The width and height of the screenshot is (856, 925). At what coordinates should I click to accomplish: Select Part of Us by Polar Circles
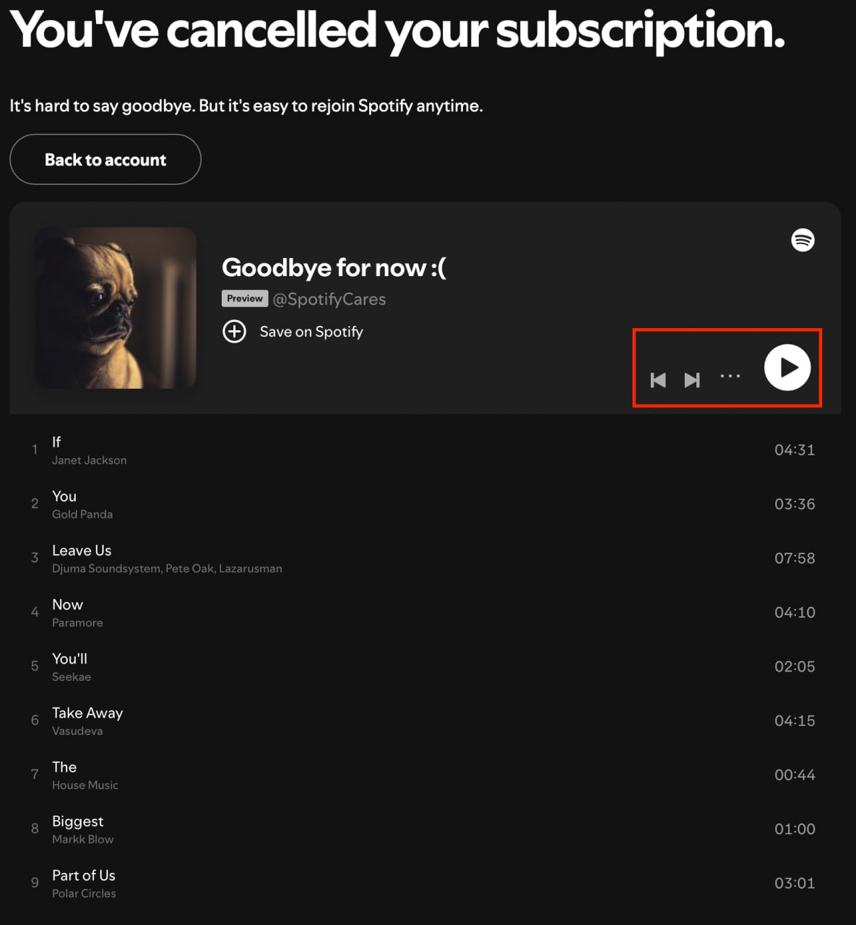[x=84, y=876]
